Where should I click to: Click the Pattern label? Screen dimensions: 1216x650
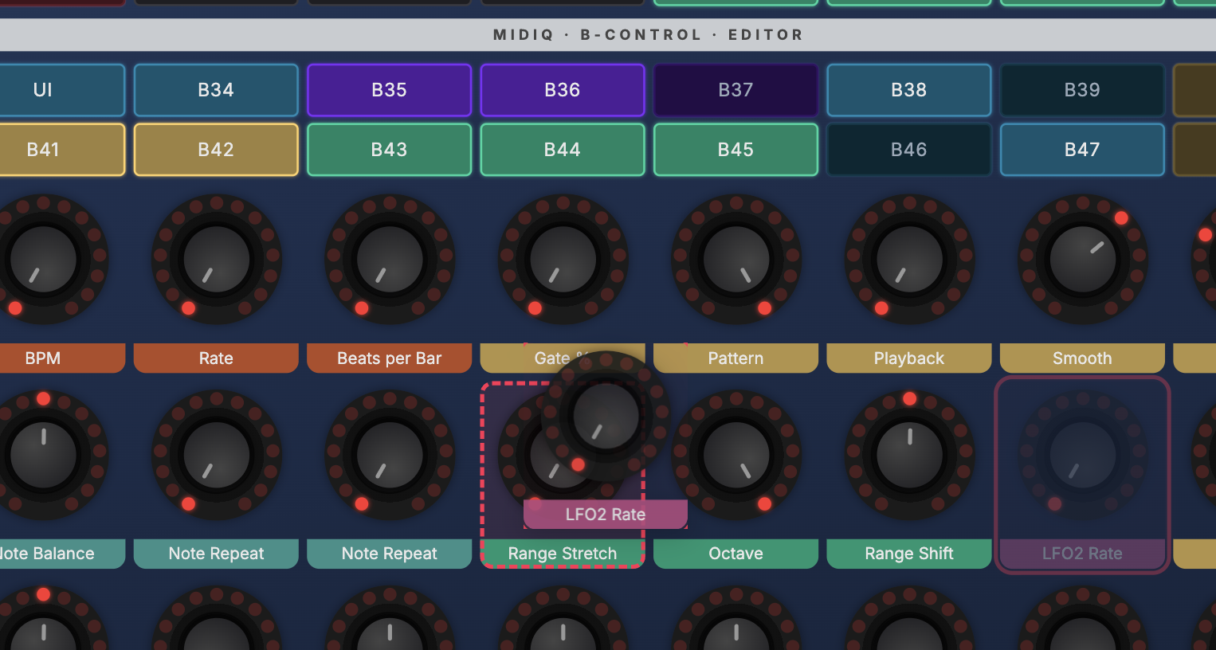point(735,358)
